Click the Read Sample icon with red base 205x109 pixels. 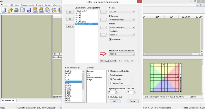pyautogui.click(x=41, y=10)
